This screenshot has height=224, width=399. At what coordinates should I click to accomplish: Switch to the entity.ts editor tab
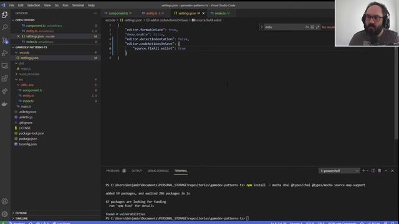pos(153,13)
